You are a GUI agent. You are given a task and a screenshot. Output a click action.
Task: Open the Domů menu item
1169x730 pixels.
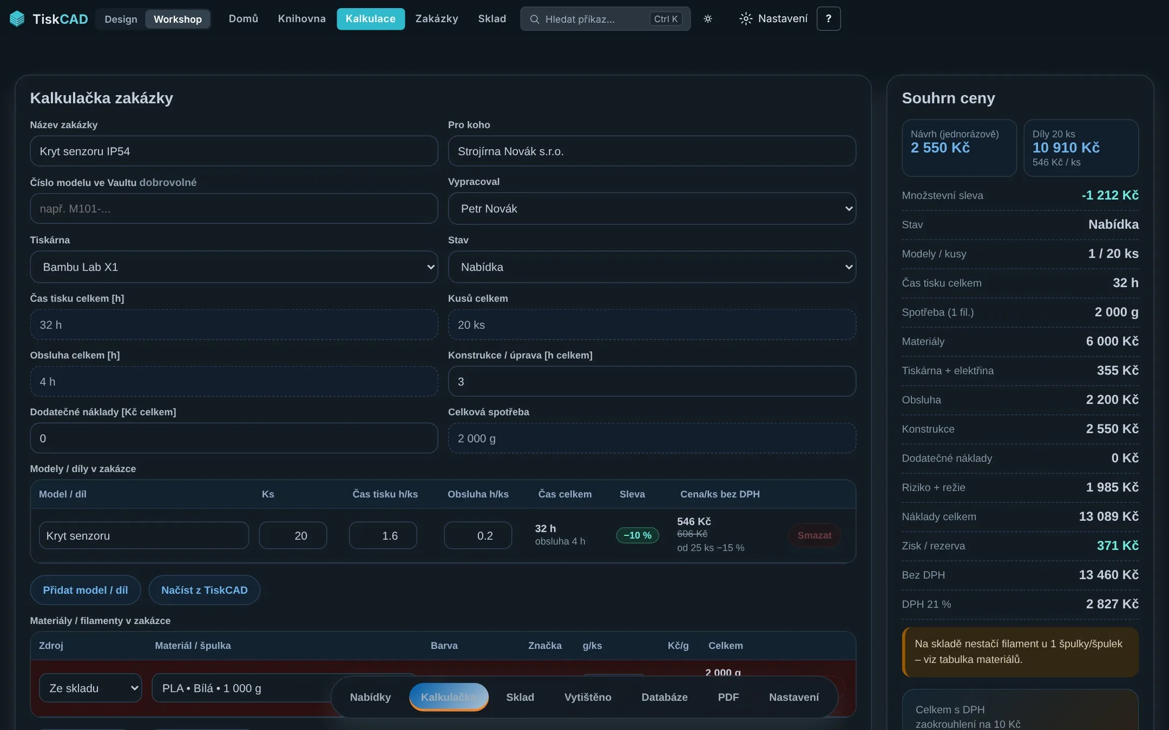point(243,19)
